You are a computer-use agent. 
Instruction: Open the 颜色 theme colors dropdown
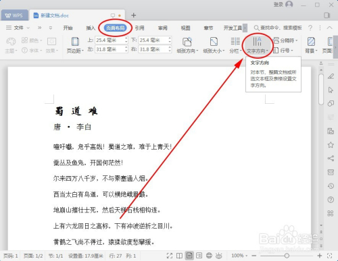(32, 40)
